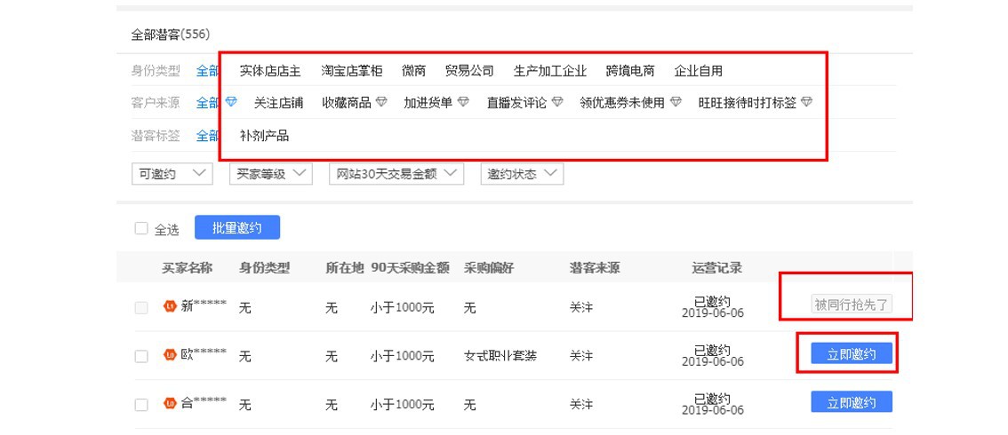Screen dimensions: 1008x435
Task: Select the 旺旺接待时打标签 source filter
Action: [x=748, y=103]
